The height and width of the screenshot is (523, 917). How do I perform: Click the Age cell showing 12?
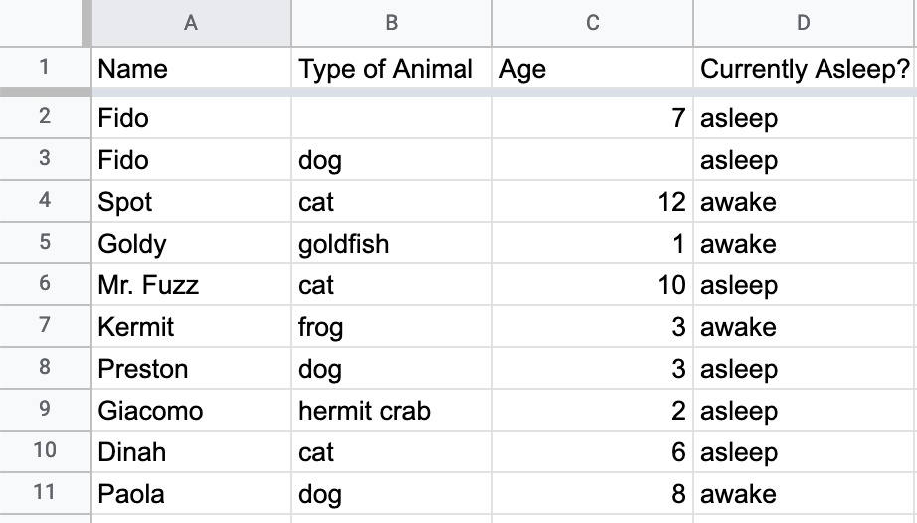click(593, 202)
